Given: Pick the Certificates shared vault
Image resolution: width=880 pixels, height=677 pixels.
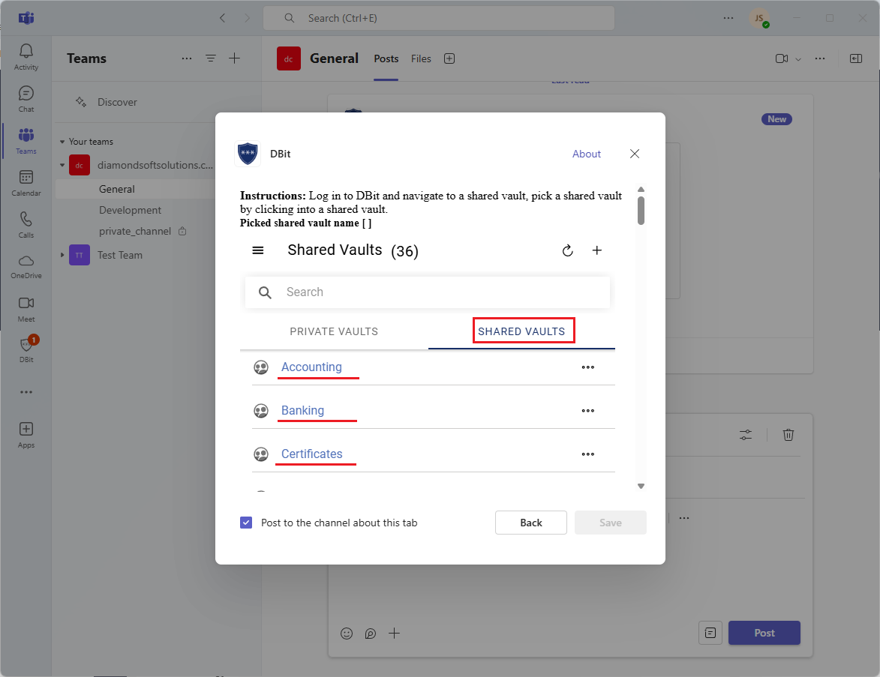Looking at the screenshot, I should pos(311,454).
